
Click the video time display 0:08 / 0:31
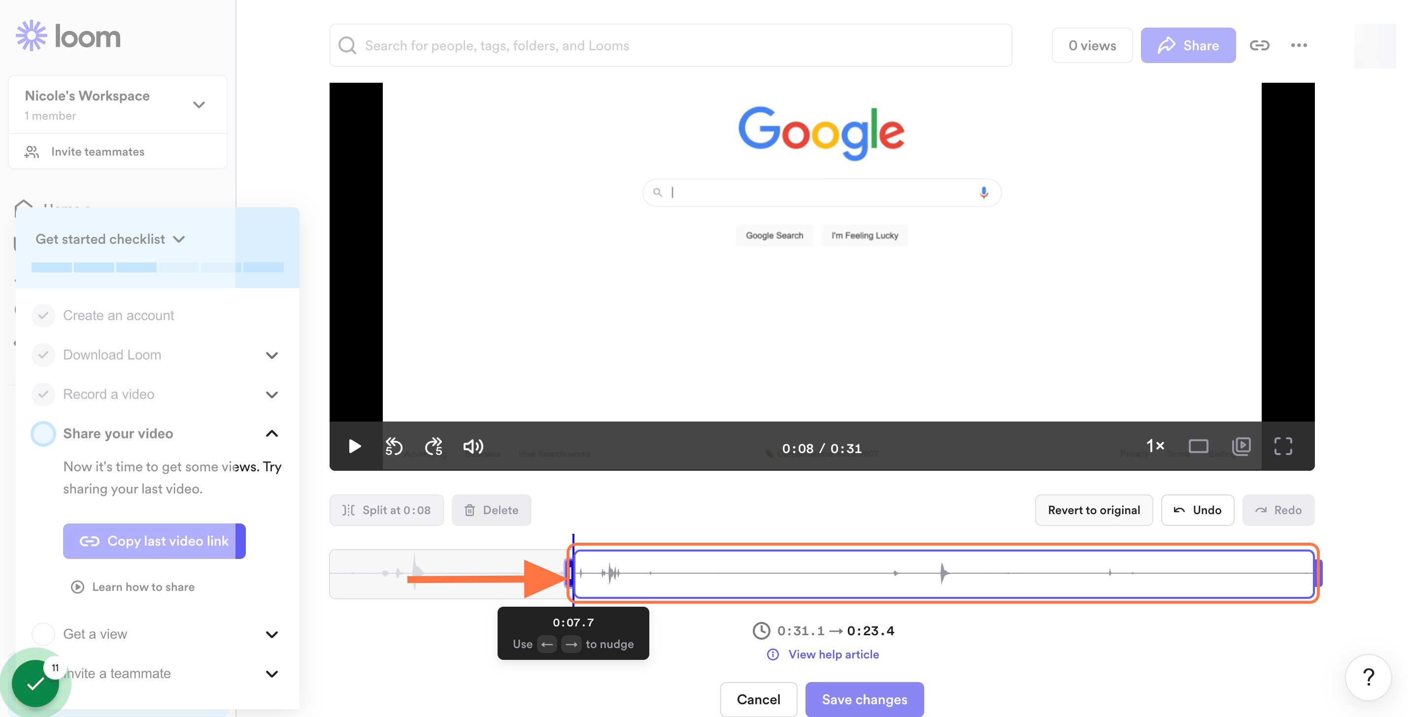coord(822,448)
